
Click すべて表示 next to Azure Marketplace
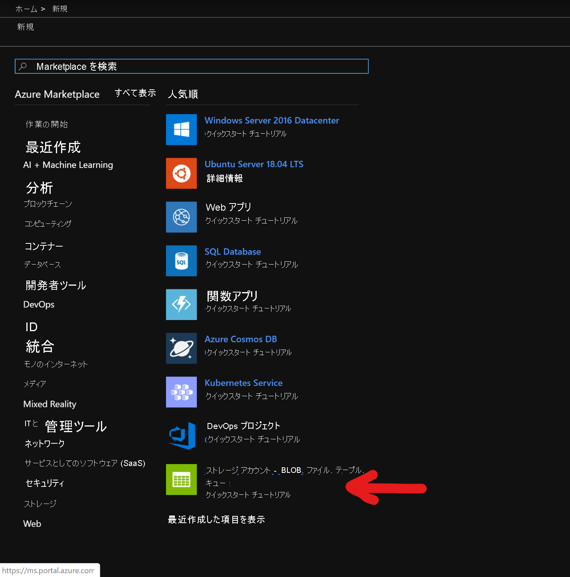coord(135,93)
